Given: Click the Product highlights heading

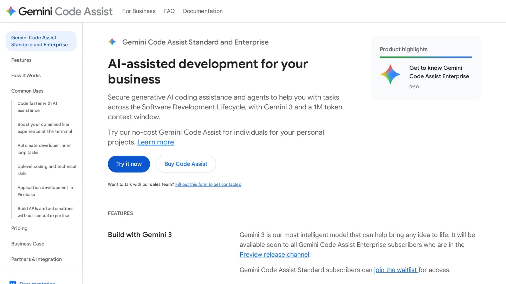Looking at the screenshot, I should click(403, 49).
